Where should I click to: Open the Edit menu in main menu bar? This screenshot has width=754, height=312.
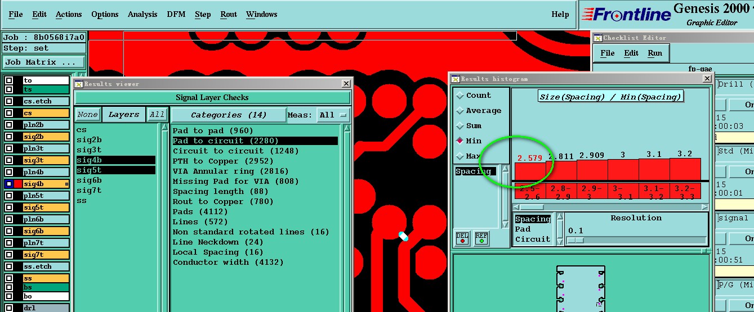(39, 14)
